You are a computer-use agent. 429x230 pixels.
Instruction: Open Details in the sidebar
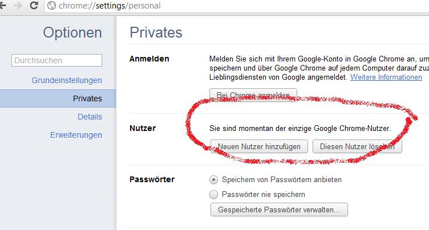(x=90, y=117)
